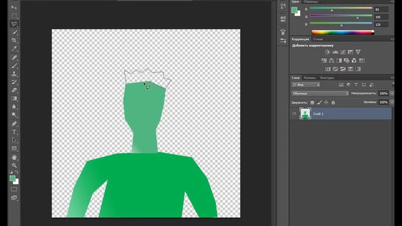Open the Коррекция panel flyout menu
Viewport: 402px width, 226px height.
tap(392, 39)
